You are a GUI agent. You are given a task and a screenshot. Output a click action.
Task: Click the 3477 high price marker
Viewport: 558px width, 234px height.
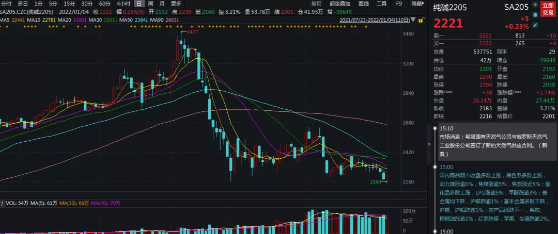click(x=192, y=32)
